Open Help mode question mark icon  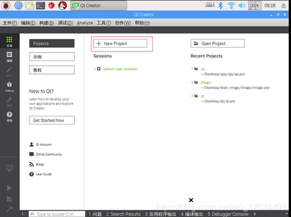pyautogui.click(x=9, y=117)
